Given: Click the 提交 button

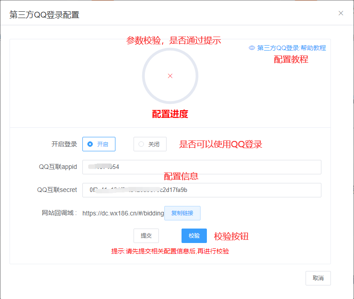Looking at the screenshot, I should (x=146, y=236).
